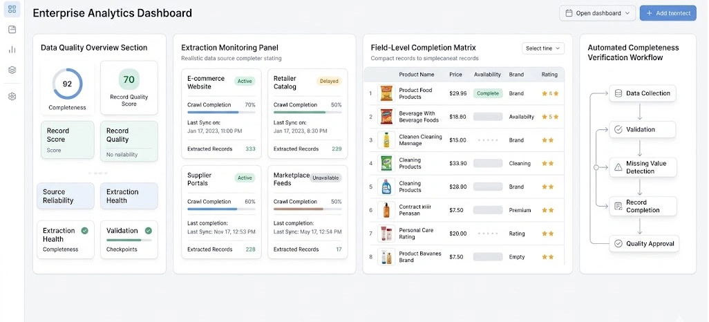
Task: Click the document icon on Record Completion
Action: [x=618, y=206]
